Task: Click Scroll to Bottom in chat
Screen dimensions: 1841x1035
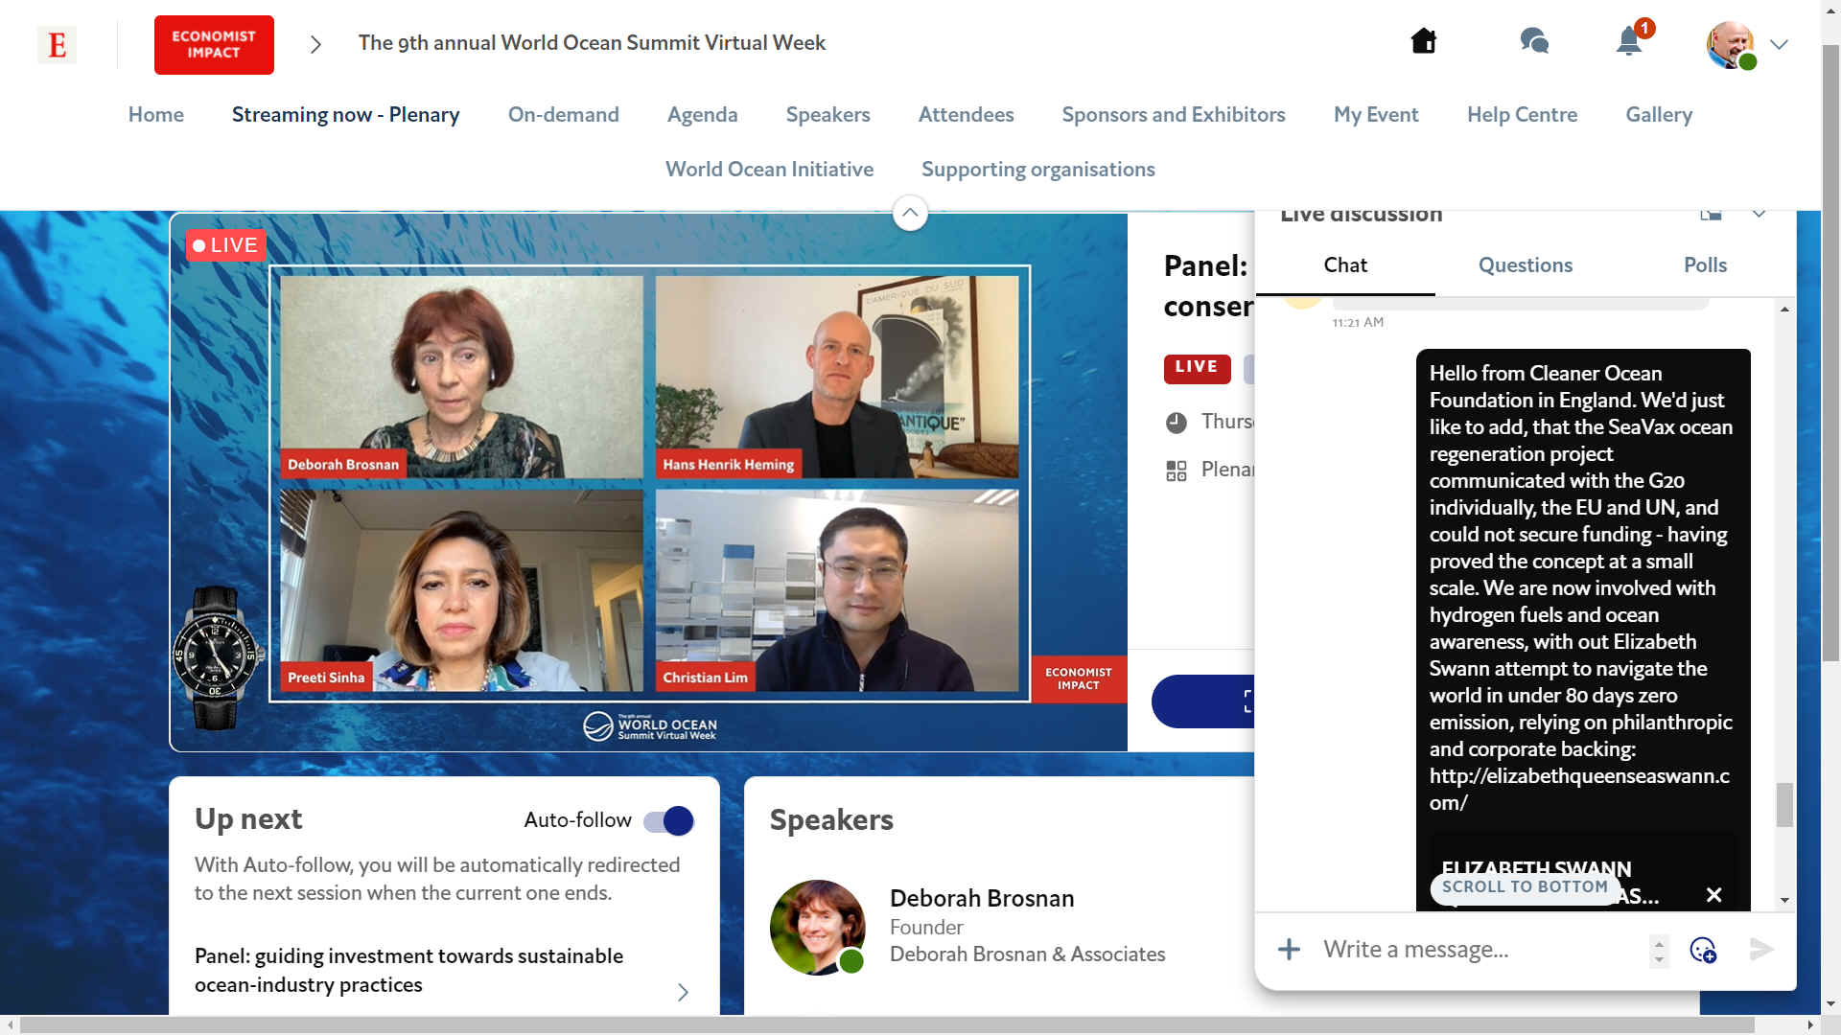Action: tap(1525, 887)
